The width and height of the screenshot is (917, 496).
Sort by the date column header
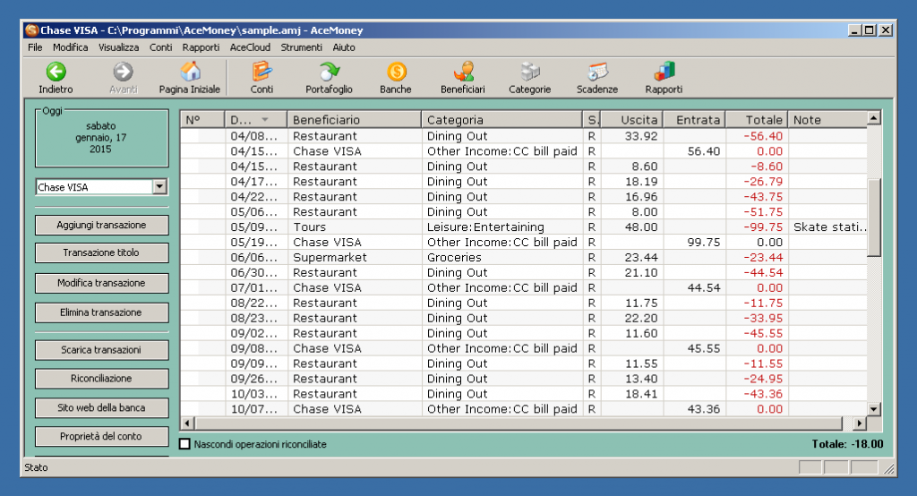249,120
